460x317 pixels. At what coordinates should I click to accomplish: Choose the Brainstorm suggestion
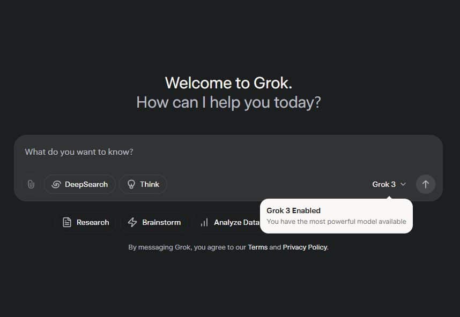point(155,222)
